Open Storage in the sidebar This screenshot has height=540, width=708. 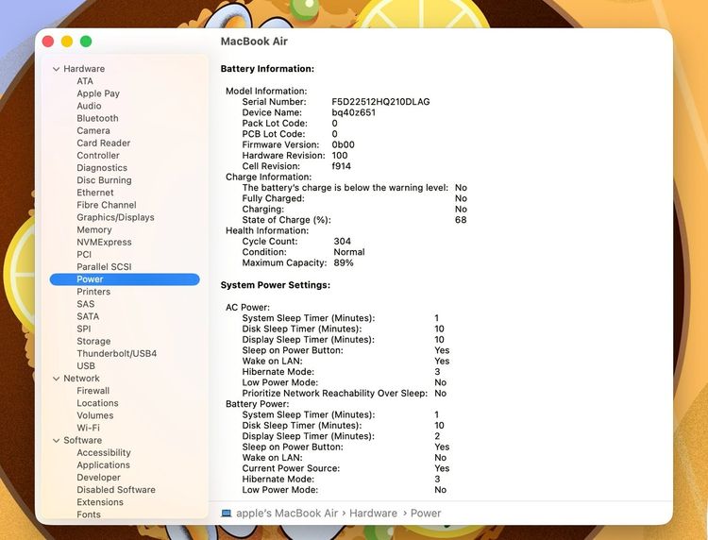coord(93,342)
